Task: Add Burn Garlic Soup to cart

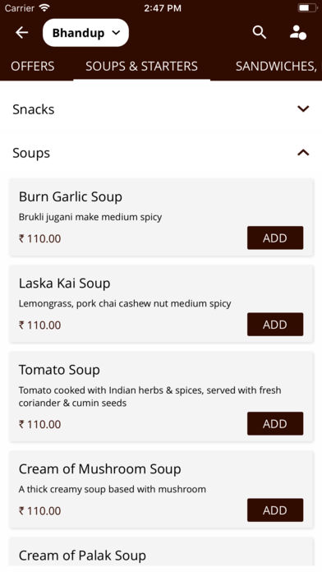Action: (275, 238)
